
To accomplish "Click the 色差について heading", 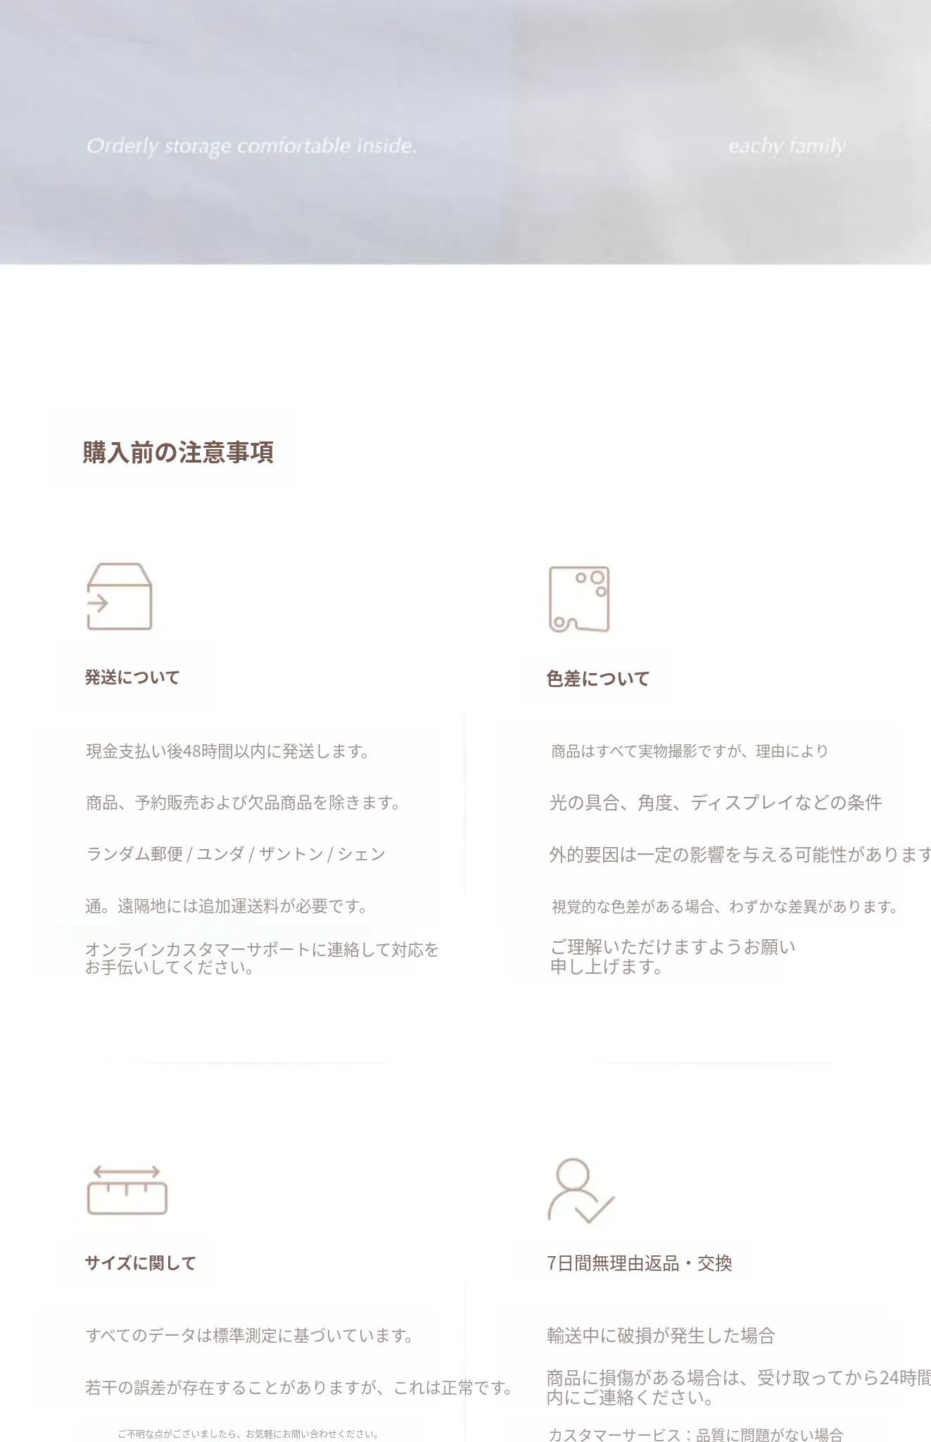I will pos(597,679).
